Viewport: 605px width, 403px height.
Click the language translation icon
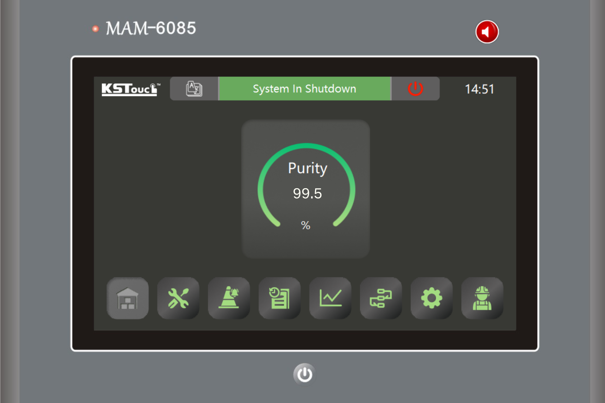click(194, 89)
